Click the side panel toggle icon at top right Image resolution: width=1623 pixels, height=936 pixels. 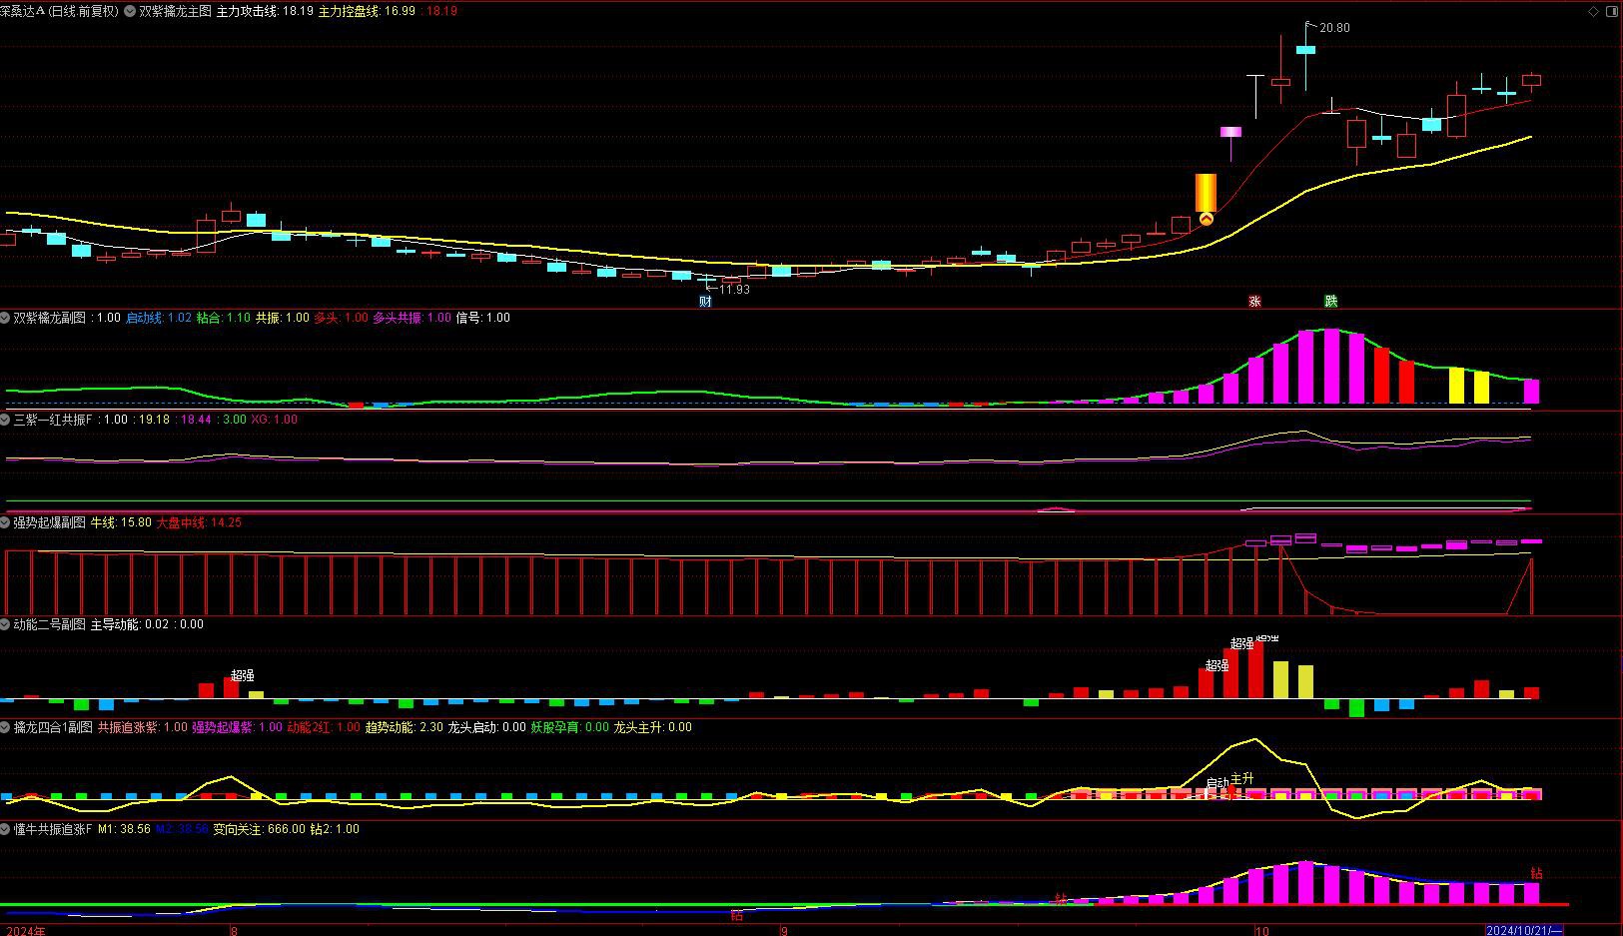point(1612,11)
